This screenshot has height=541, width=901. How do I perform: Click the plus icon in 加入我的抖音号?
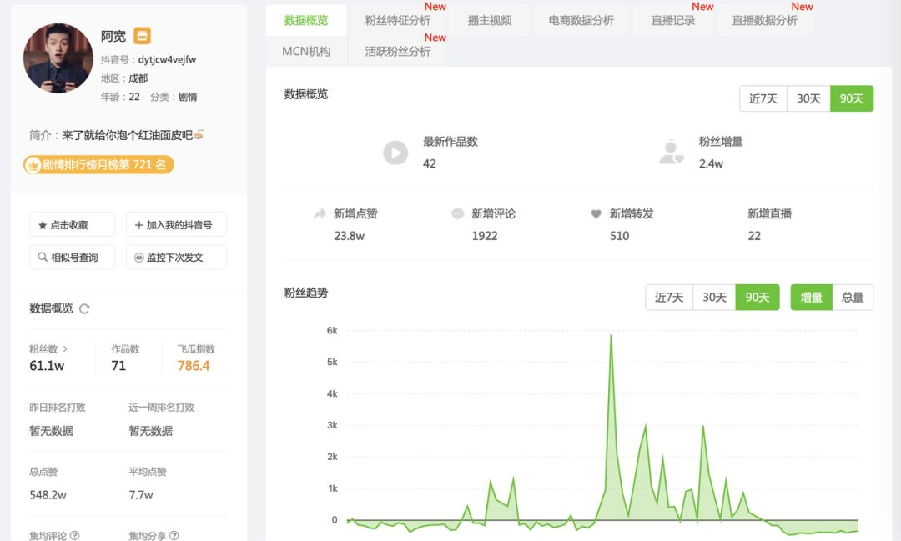138,225
